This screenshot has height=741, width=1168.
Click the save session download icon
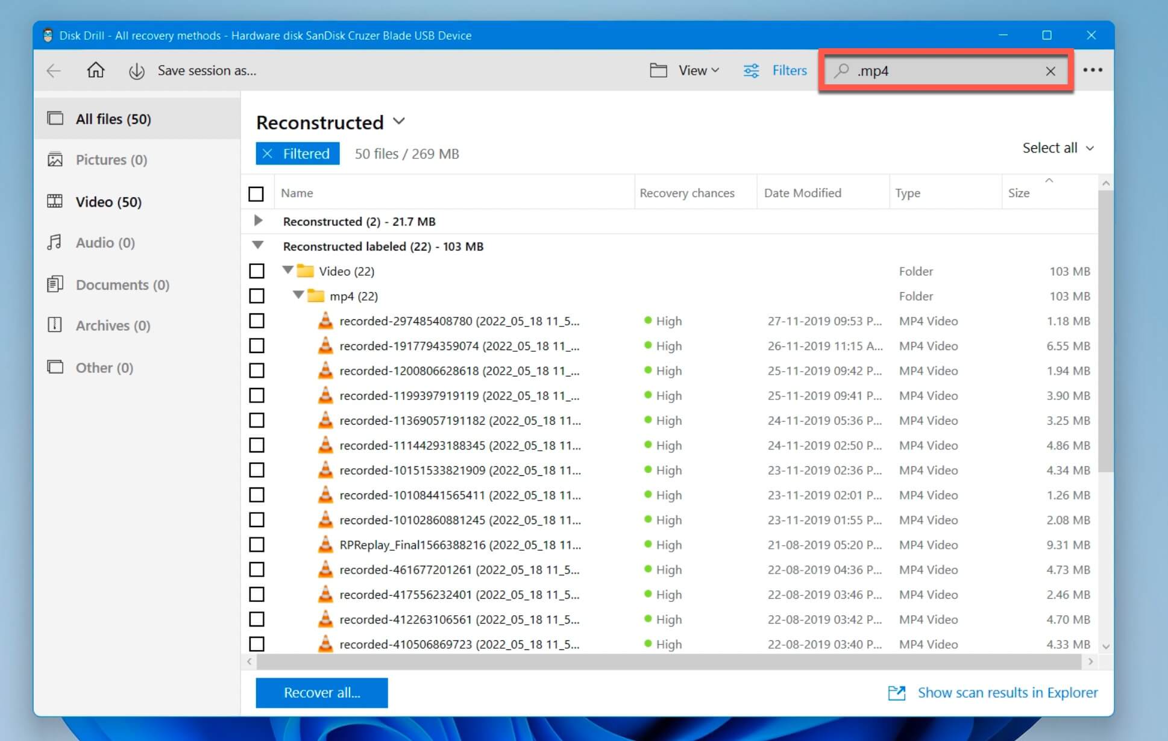[137, 70]
